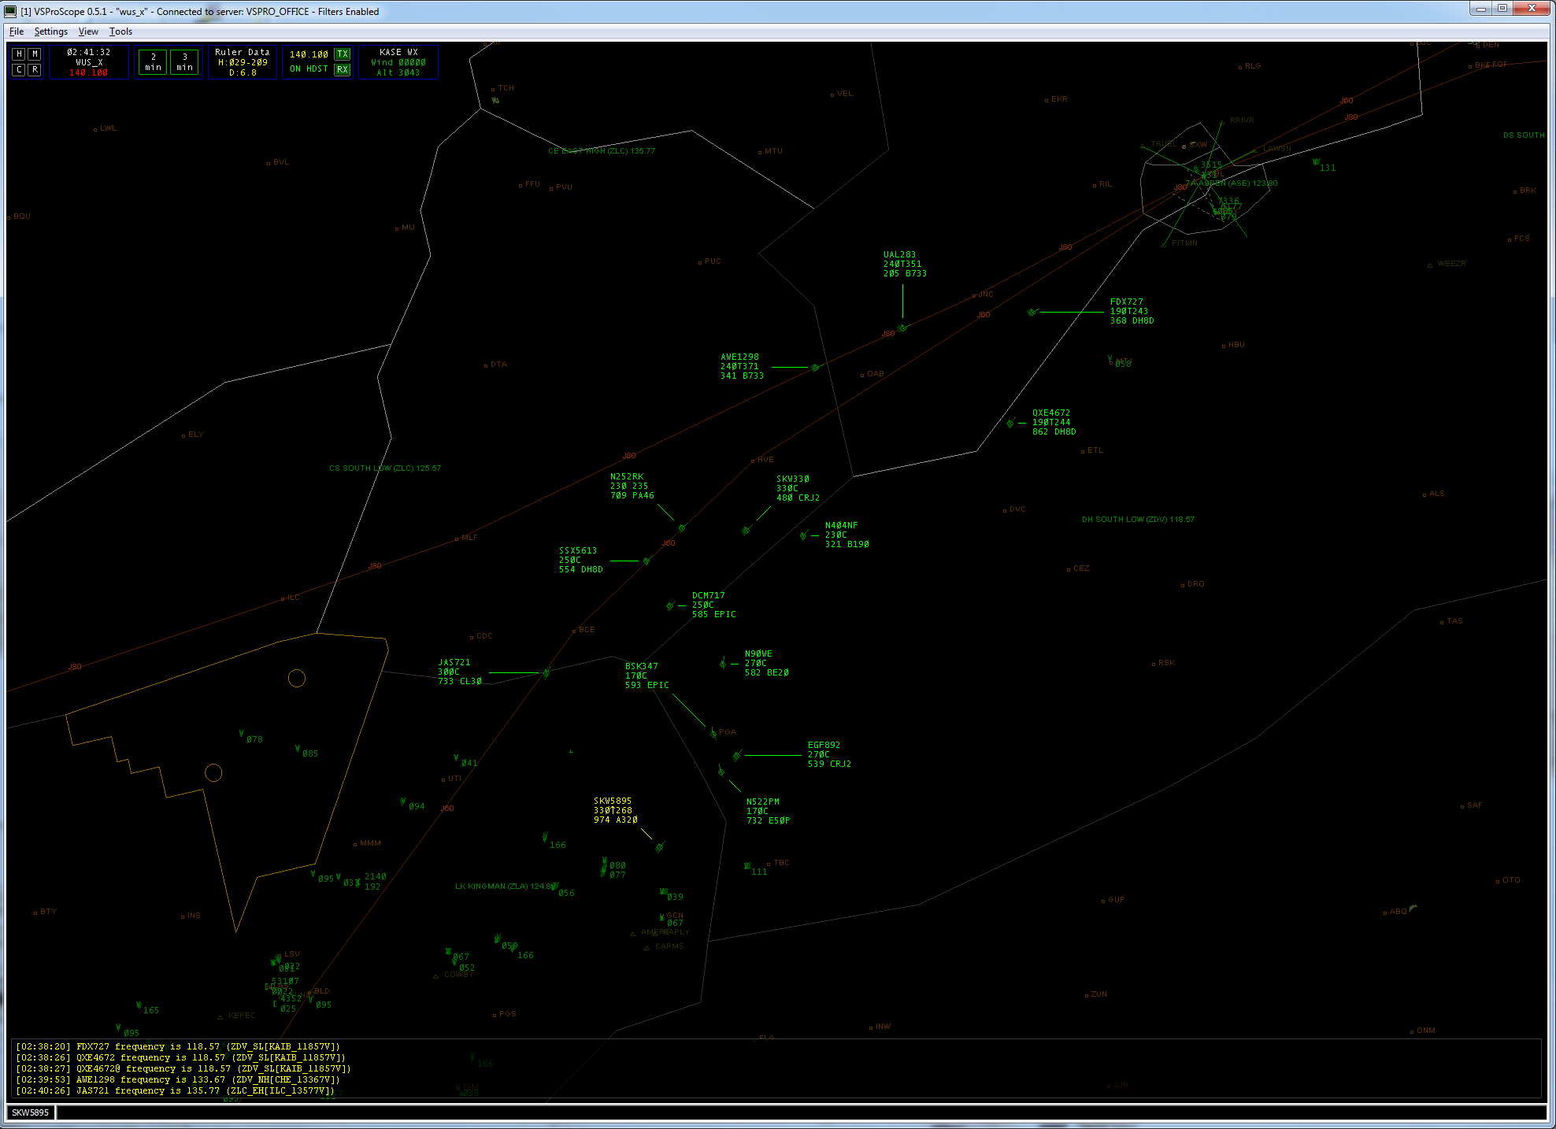Start the 2 min timer

(152, 61)
